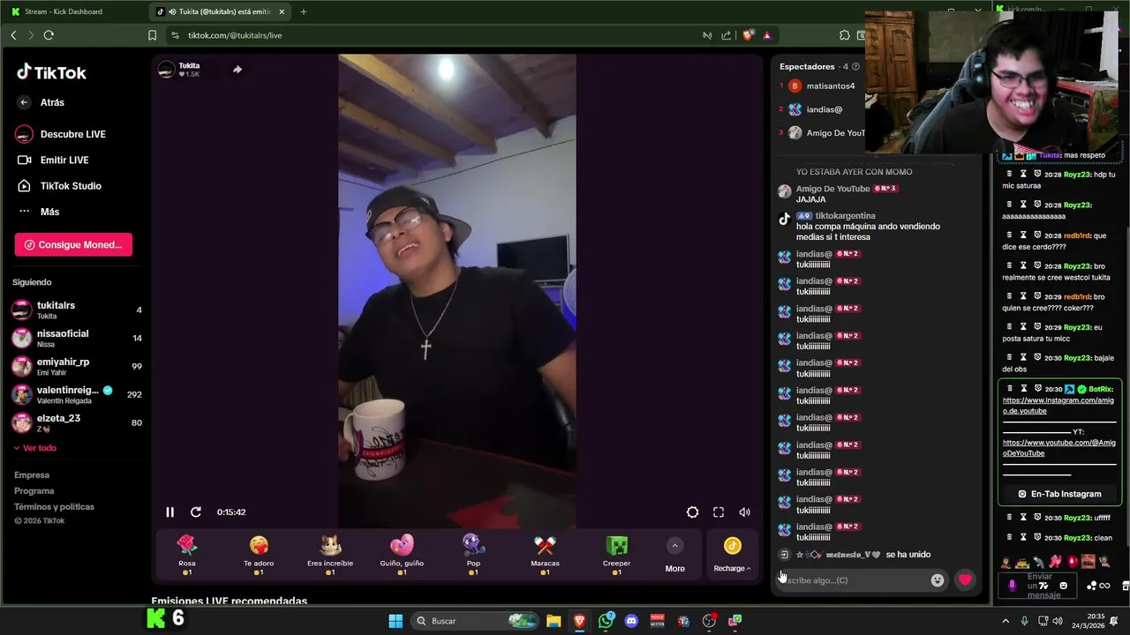Open emiyahir_rp in the Siguiendo list
Screen dimensions: 1130x635
click(x=76, y=366)
